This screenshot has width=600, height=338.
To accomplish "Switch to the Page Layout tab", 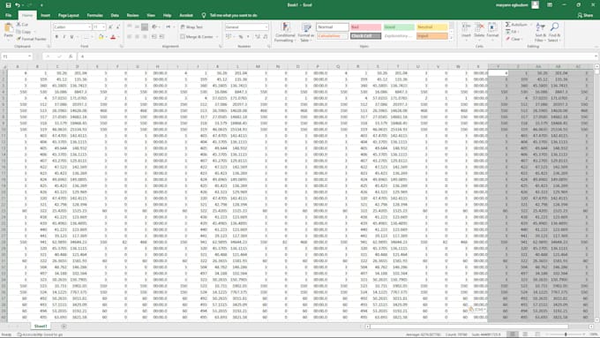I will click(69, 15).
